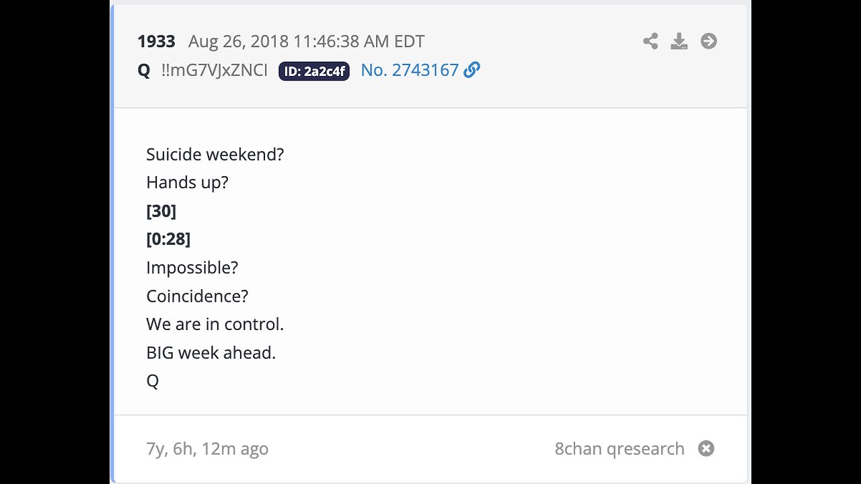The width and height of the screenshot is (861, 484).
Task: Select the ID: 2a2c4f badge
Action: 314,71
